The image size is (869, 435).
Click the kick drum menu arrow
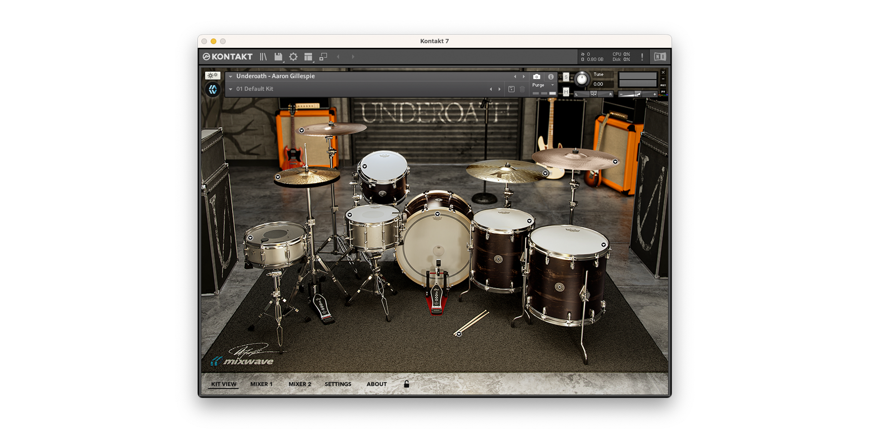click(437, 214)
